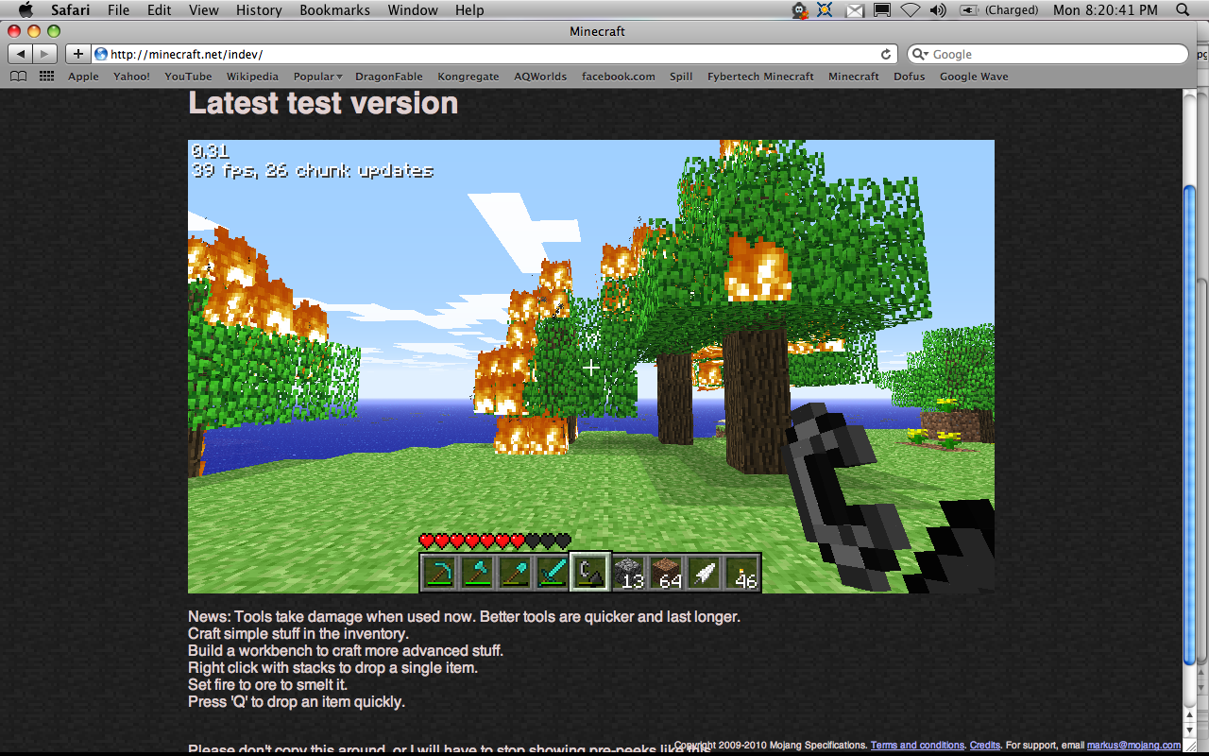1209x756 pixels.
Task: Open the Safari application menu
Action: tap(70, 10)
